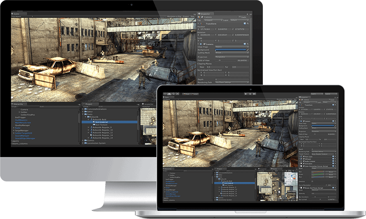Open Camera component help icon on iMac
366x219 pixels.
245,44
